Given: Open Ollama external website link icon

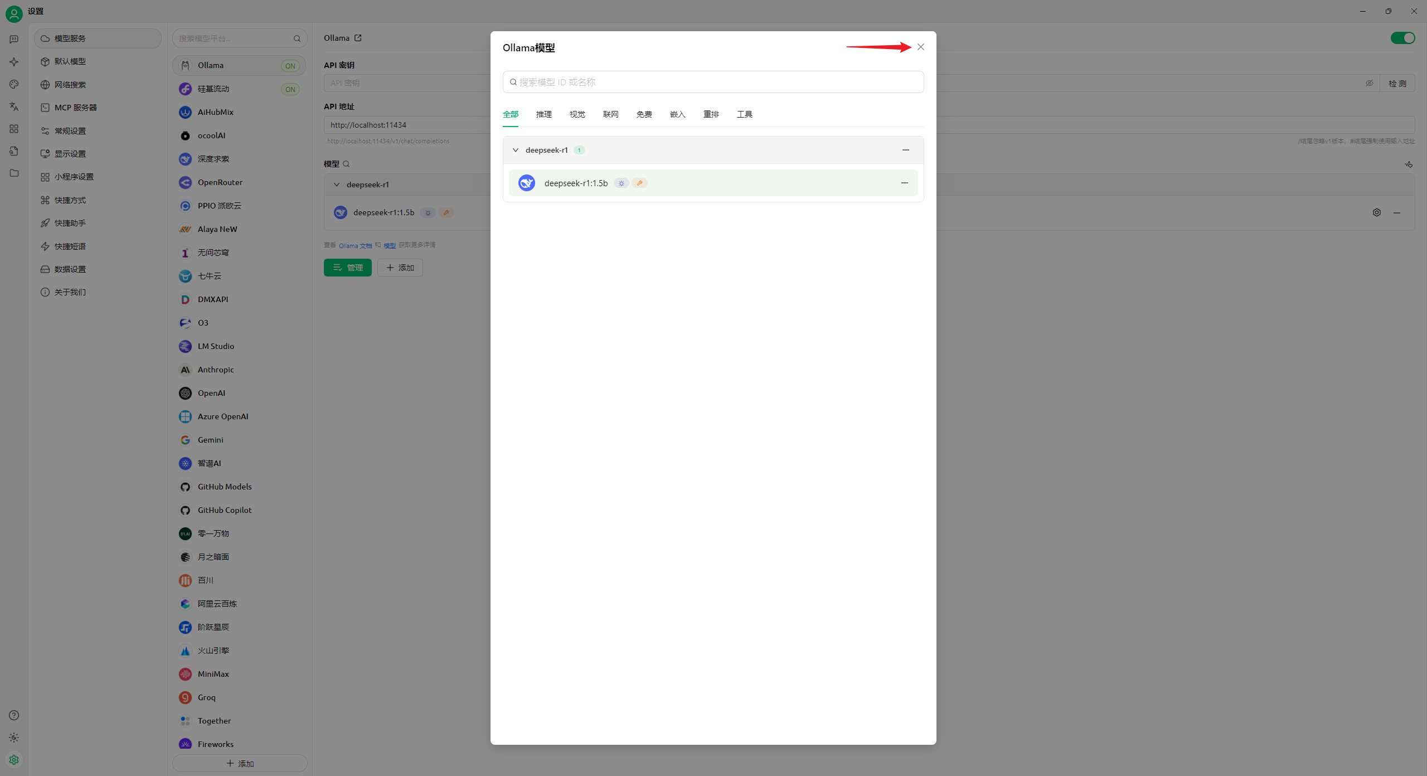Looking at the screenshot, I should click(358, 38).
